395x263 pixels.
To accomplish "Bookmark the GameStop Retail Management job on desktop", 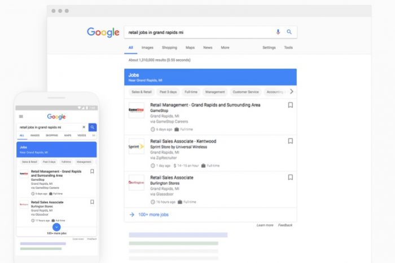I will (290, 105).
